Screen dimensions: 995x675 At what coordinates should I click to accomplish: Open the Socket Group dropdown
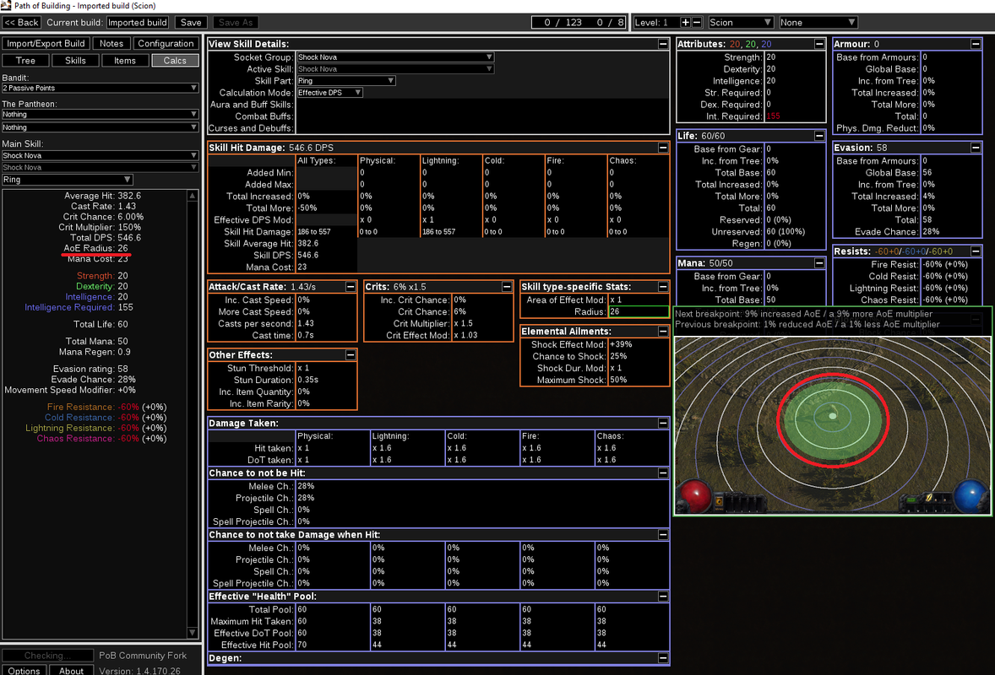pyautogui.click(x=394, y=57)
